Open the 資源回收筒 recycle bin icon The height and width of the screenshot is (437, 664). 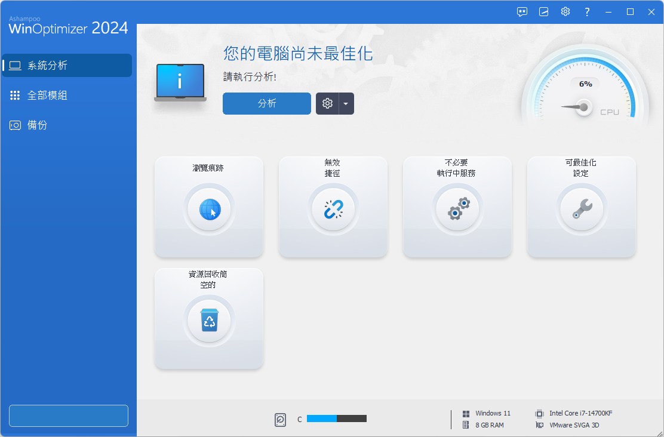(x=209, y=321)
